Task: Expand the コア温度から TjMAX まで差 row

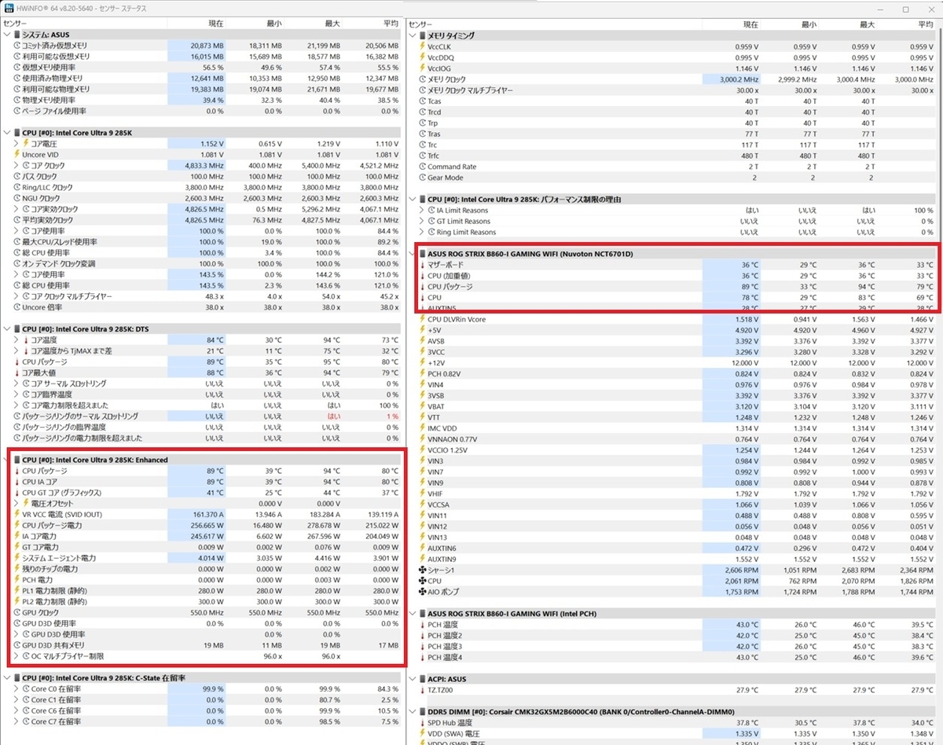Action: click(x=16, y=351)
